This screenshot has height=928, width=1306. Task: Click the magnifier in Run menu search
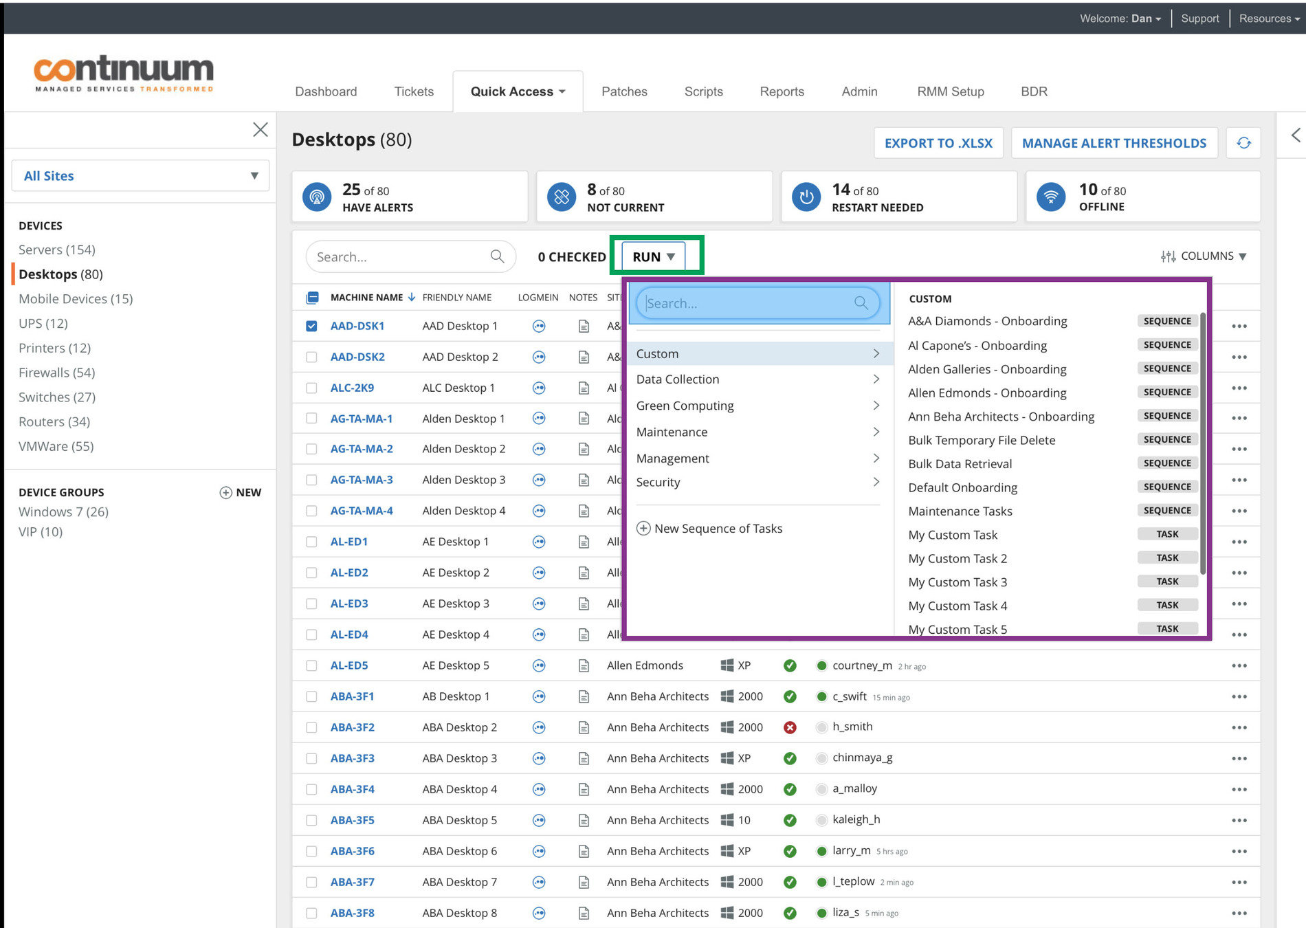(x=861, y=302)
